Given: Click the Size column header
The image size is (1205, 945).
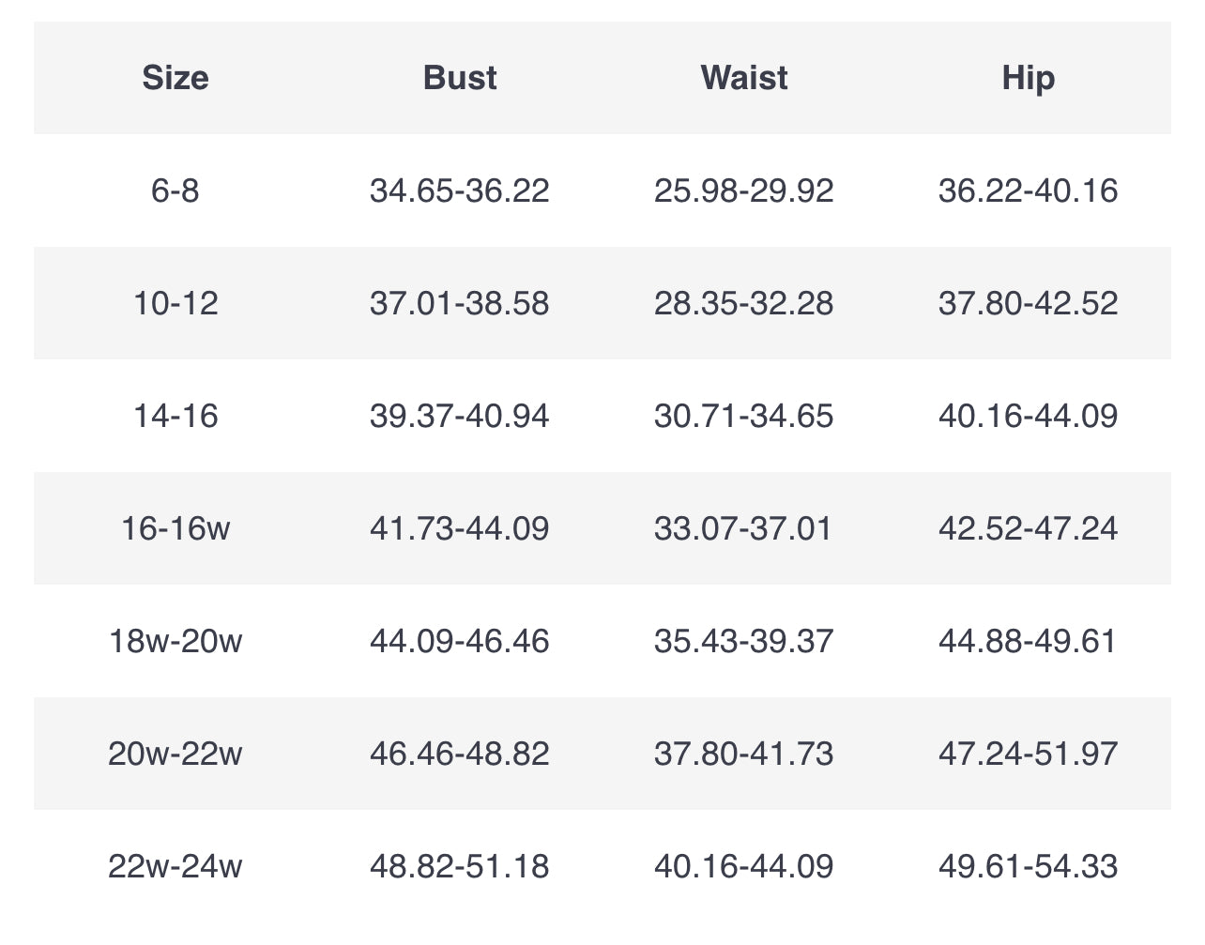Looking at the screenshot, I should click(x=175, y=78).
